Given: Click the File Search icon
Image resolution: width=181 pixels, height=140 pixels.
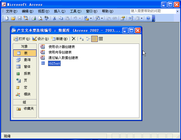Looking at the screenshot, I should click(x=26, y=18).
